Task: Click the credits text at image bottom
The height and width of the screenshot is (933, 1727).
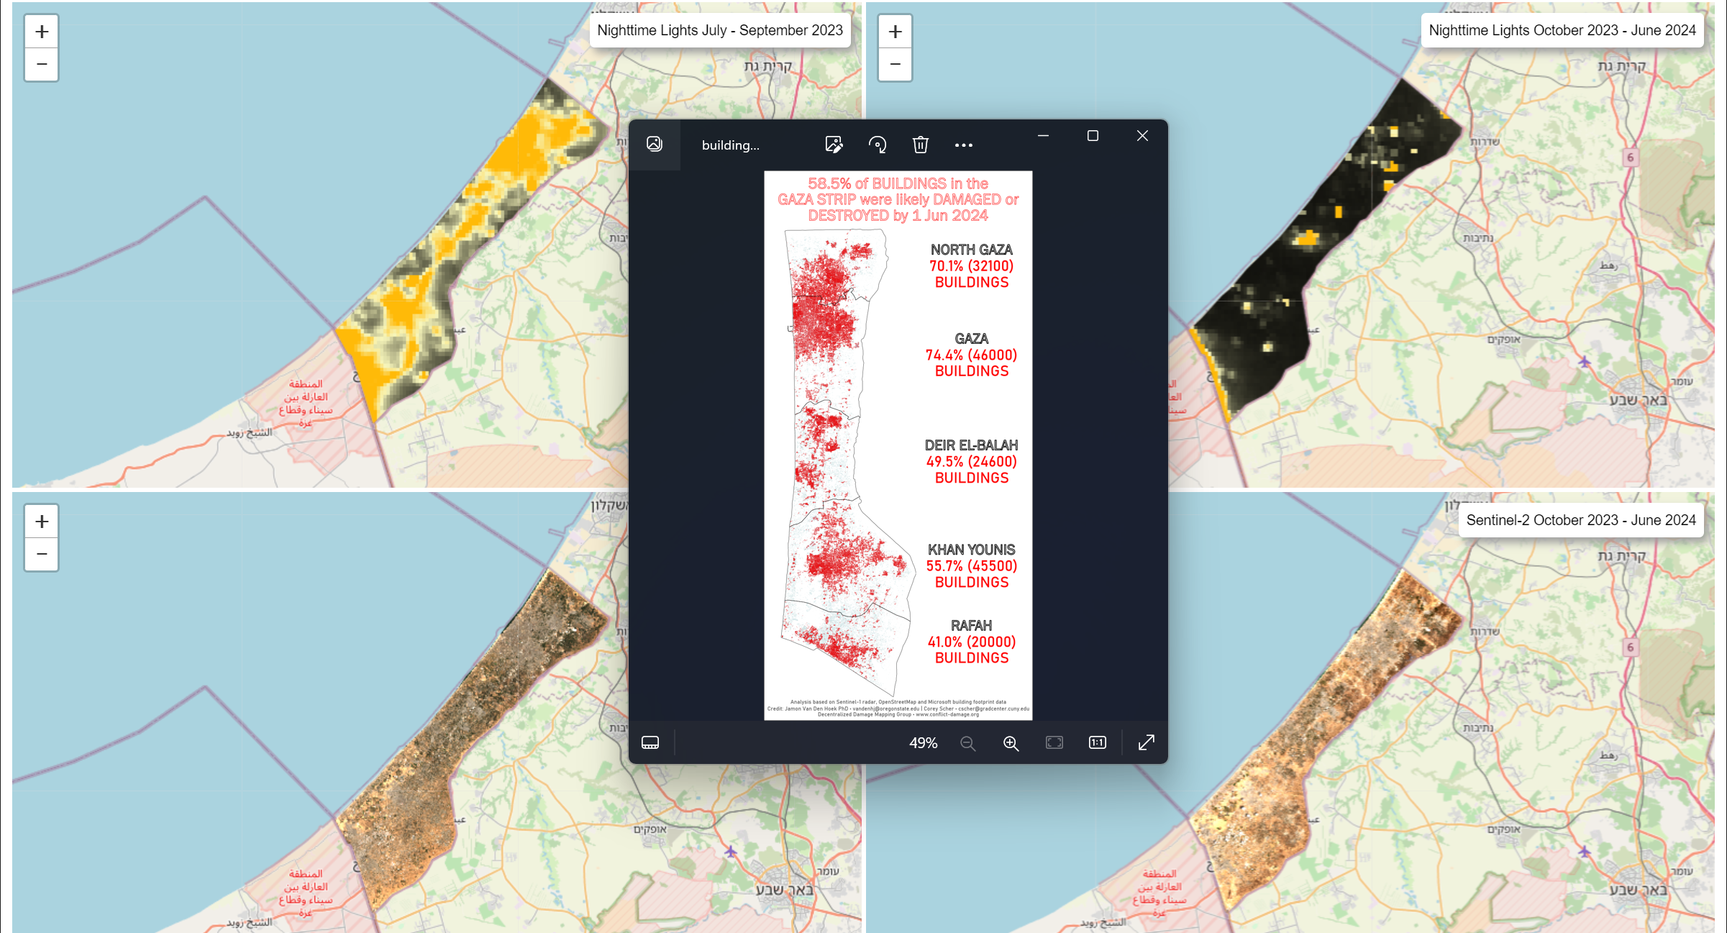Action: click(x=898, y=709)
